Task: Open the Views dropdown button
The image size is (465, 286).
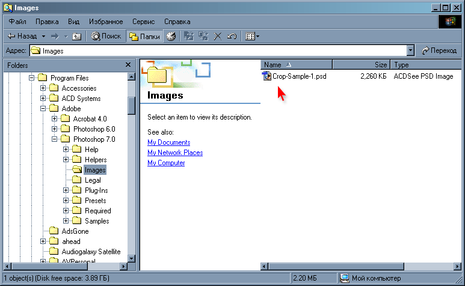Action: click(253, 37)
